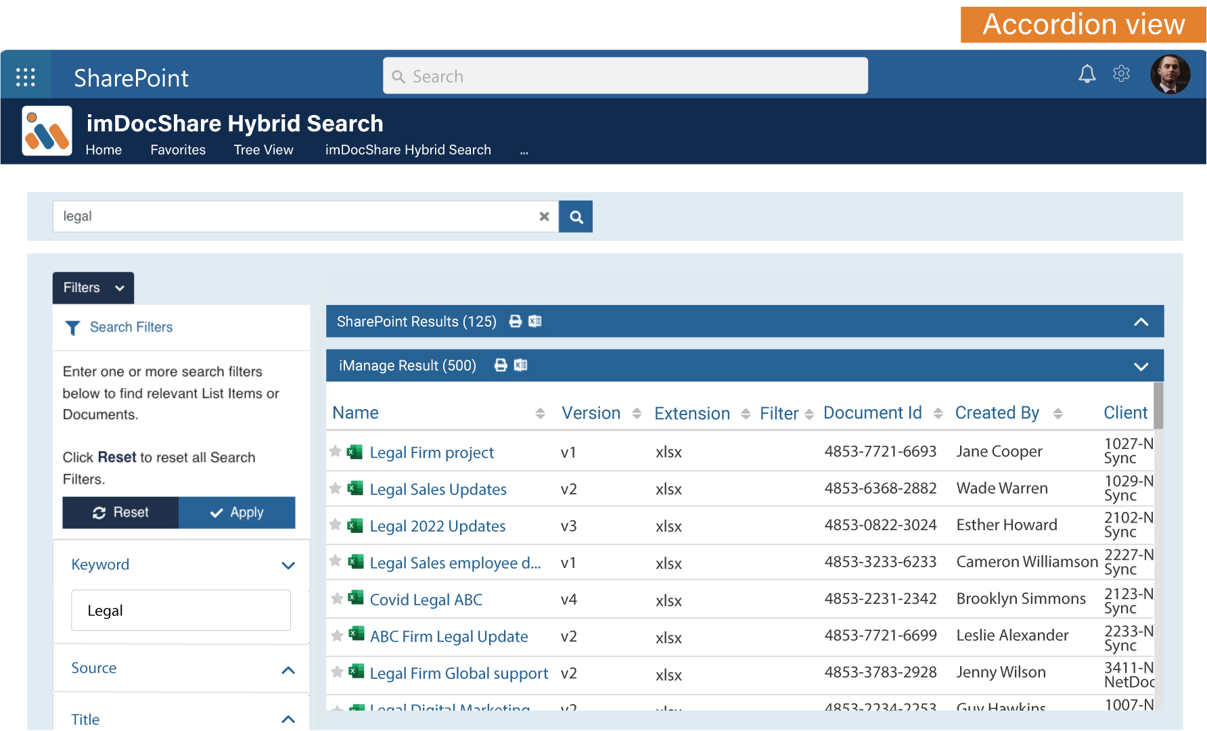The image size is (1207, 731).
Task: Click Excel icon of Legal Sales Updates
Action: click(x=355, y=488)
